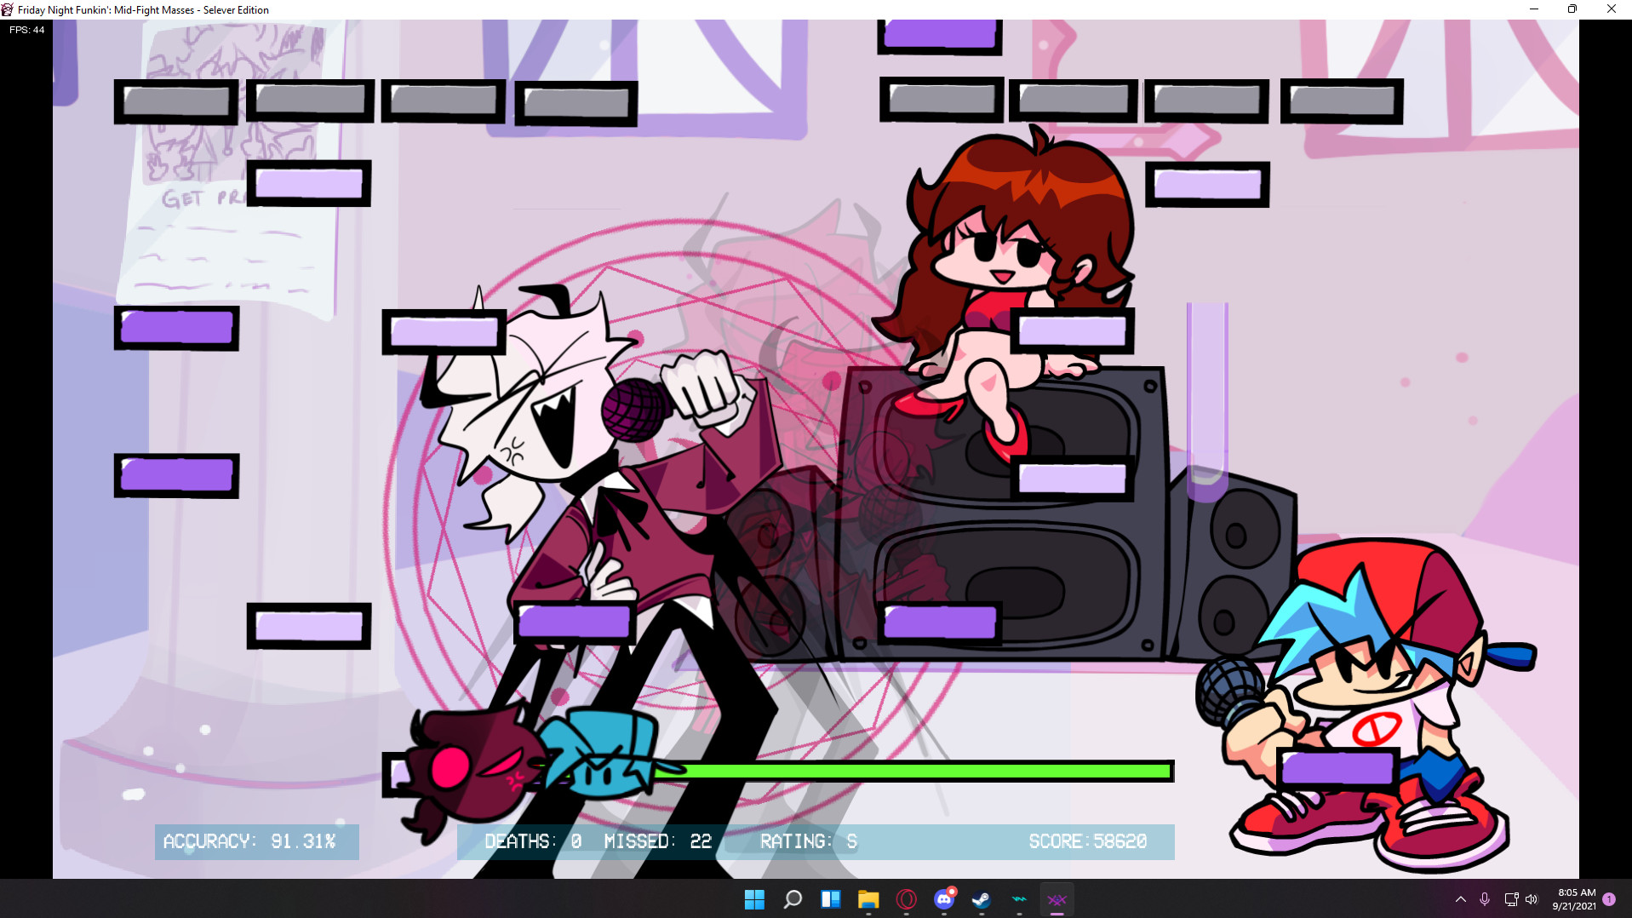The width and height of the screenshot is (1632, 918).
Task: Click the red-eyed opponent health icon
Action: click(468, 766)
